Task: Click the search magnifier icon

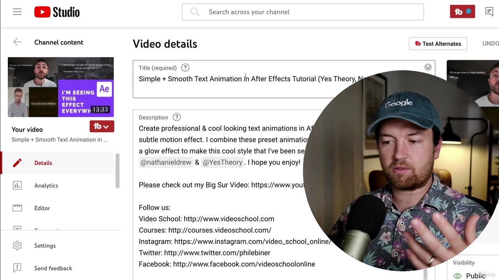Action: 195,12
